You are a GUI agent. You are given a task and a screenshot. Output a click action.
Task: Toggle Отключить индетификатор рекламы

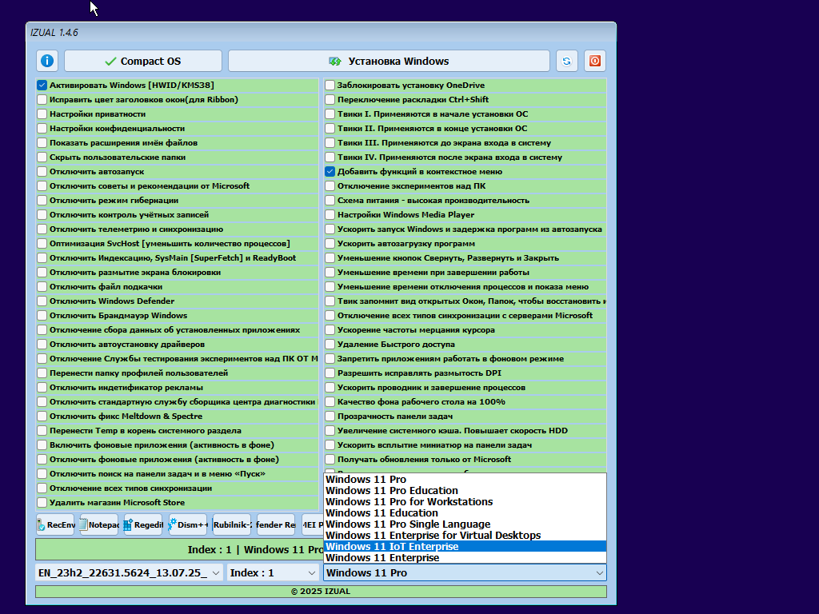pos(42,388)
